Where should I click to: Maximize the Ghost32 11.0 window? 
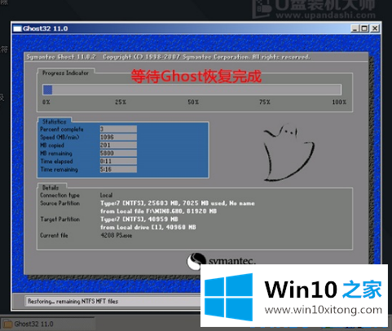click(x=364, y=28)
